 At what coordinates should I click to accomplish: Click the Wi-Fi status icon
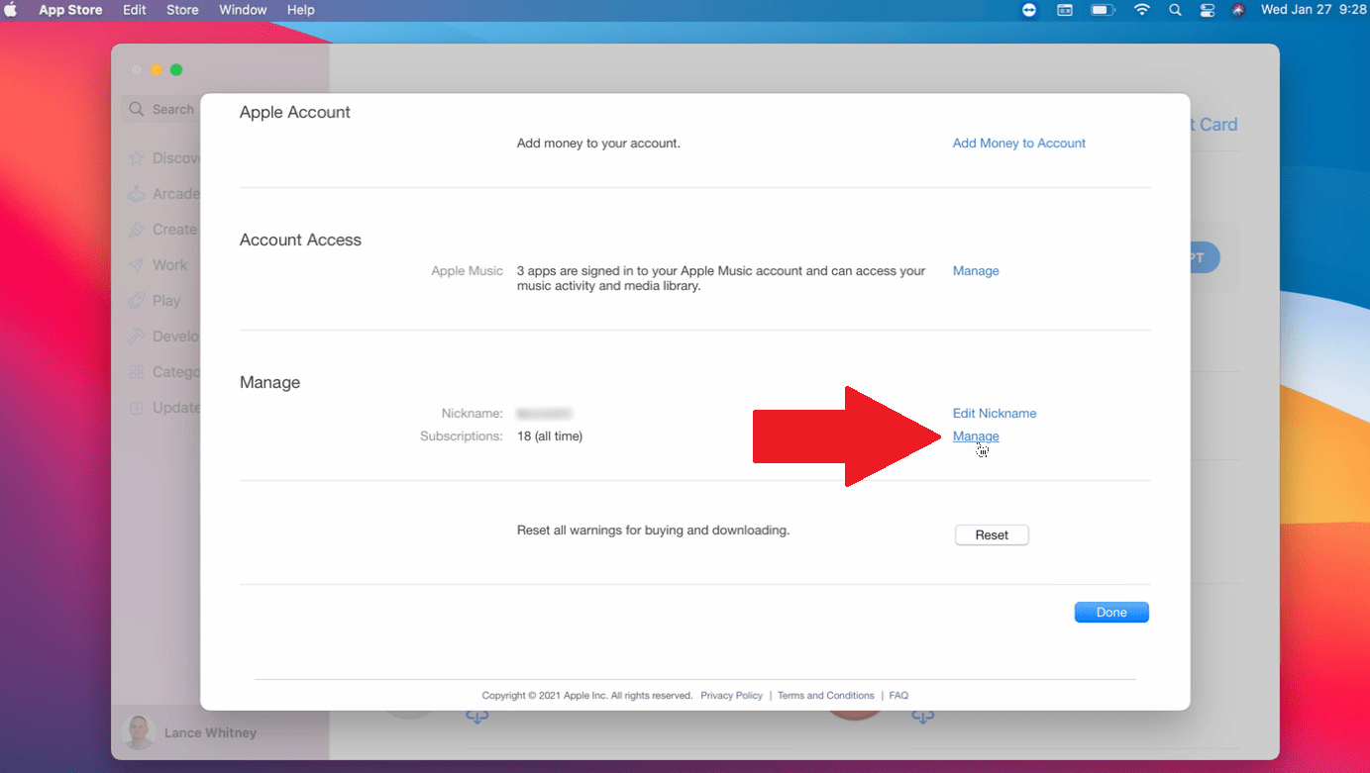[1142, 10]
